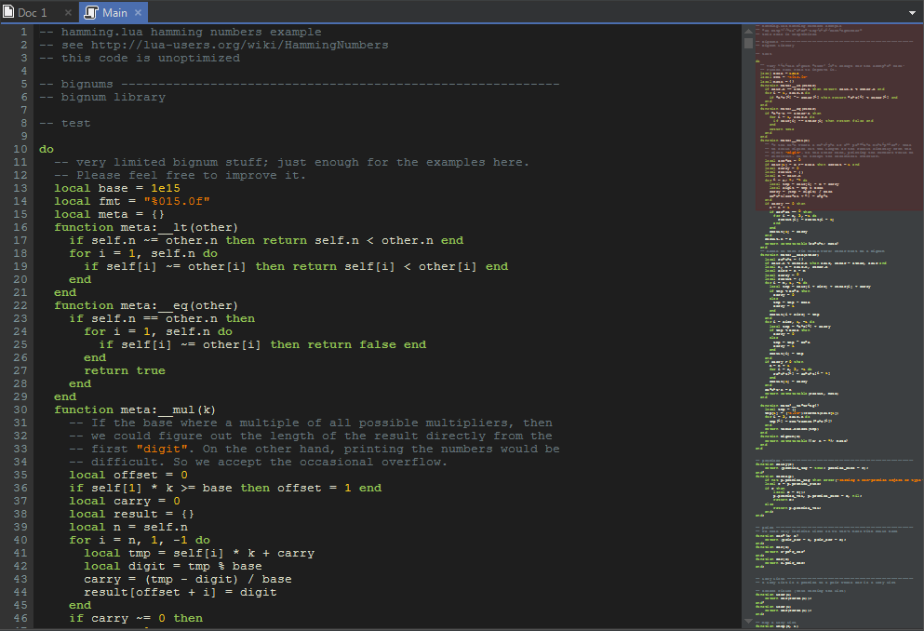The image size is (924, 631).
Task: Click "function meta:__eq(other)" definition
Action: [x=146, y=305]
